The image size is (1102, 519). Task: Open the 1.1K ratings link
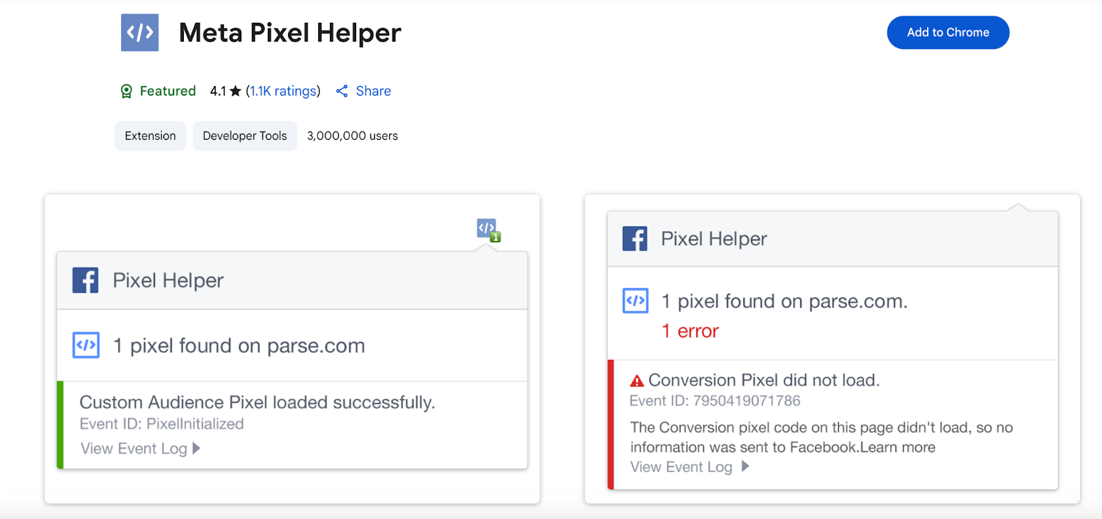[x=283, y=91]
